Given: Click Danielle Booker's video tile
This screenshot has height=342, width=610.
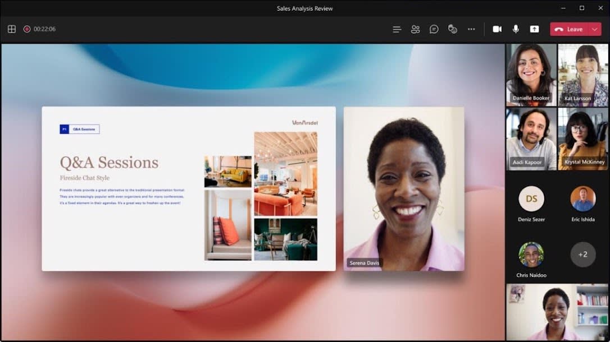Looking at the screenshot, I should pos(531,73).
